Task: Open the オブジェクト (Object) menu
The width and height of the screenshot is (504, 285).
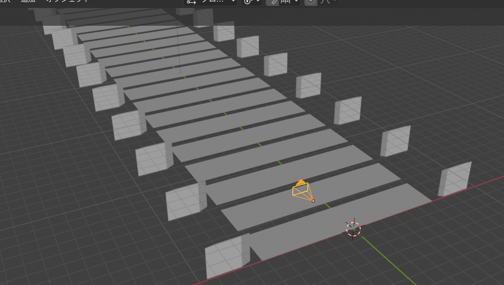Action: [67, 2]
